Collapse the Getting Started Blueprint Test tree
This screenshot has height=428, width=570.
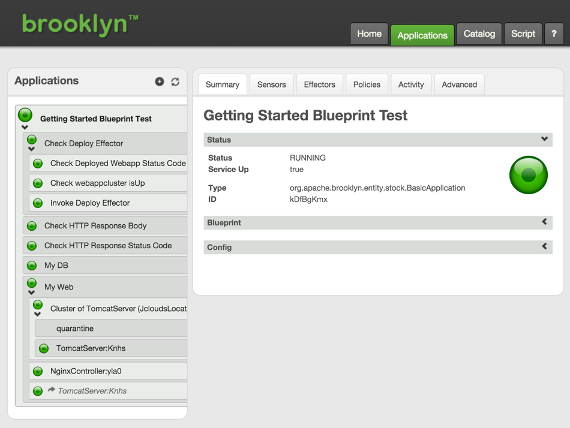(x=25, y=128)
